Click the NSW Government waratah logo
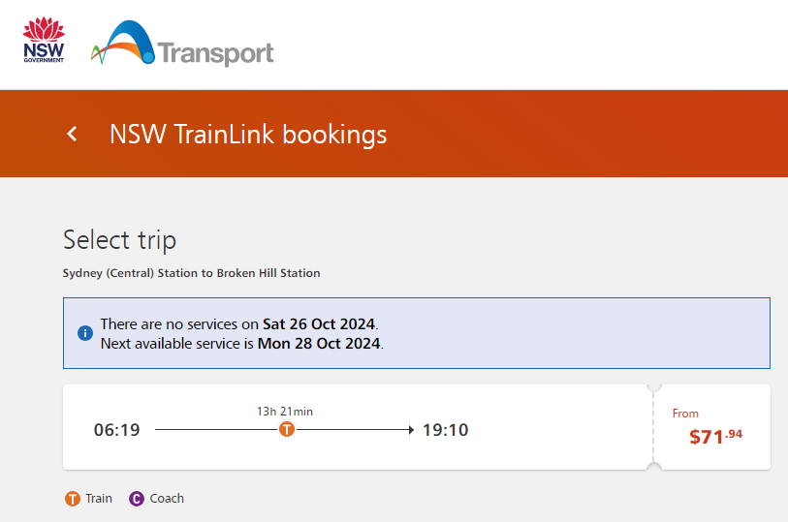This screenshot has width=788, height=522. pos(44,40)
